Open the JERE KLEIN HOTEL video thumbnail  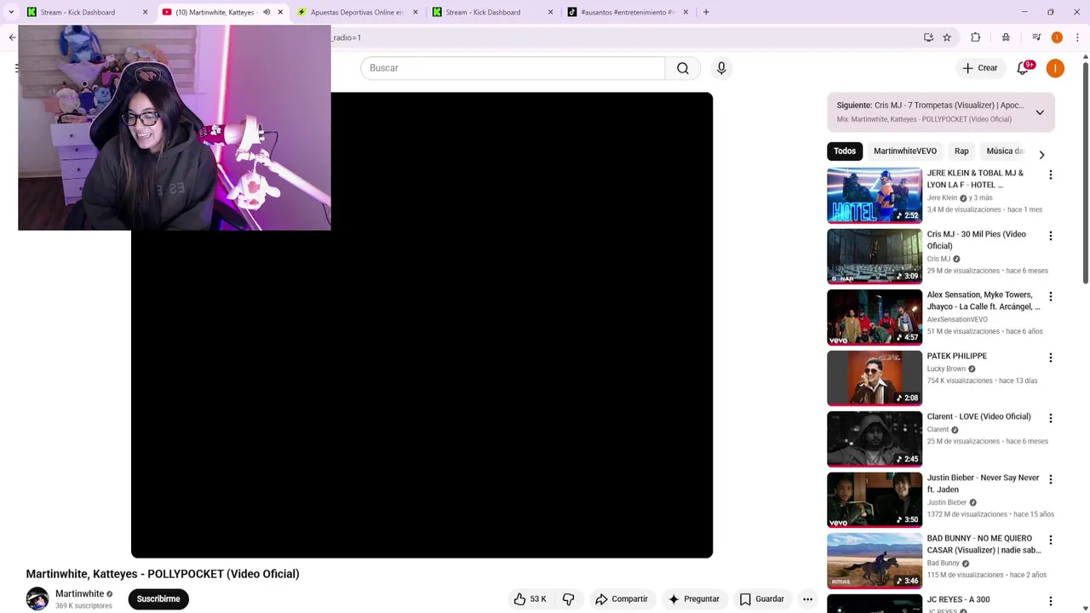click(875, 196)
